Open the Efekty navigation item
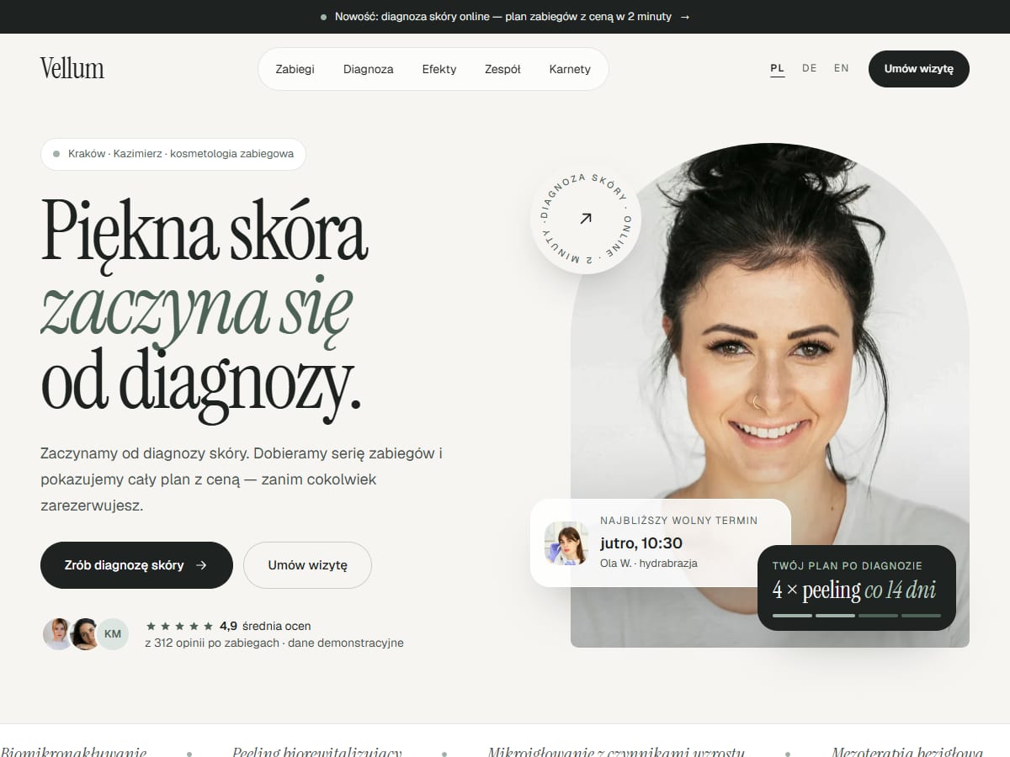This screenshot has height=757, width=1010. [x=439, y=69]
